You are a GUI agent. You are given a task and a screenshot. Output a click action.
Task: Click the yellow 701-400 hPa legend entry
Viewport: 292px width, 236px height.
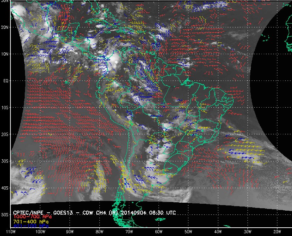[x=31, y=222]
